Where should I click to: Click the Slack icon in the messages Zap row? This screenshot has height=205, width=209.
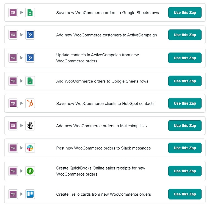tap(30, 148)
